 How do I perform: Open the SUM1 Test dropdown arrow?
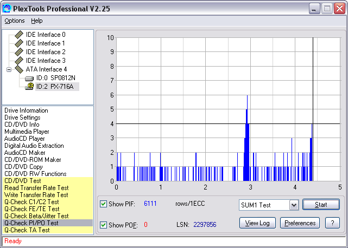pos(294,205)
